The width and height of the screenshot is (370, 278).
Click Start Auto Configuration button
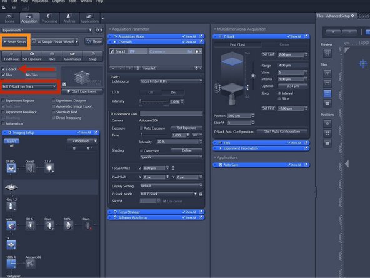[x=282, y=131]
